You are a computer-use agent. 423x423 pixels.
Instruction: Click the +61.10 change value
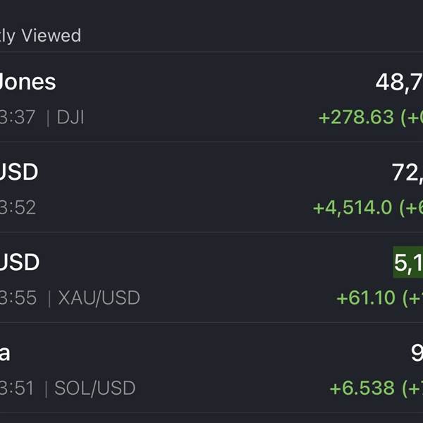[365, 298]
